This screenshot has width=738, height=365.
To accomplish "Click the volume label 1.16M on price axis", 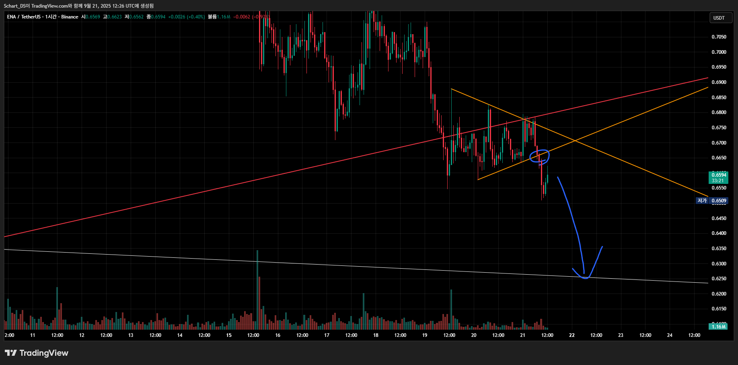I will [718, 327].
